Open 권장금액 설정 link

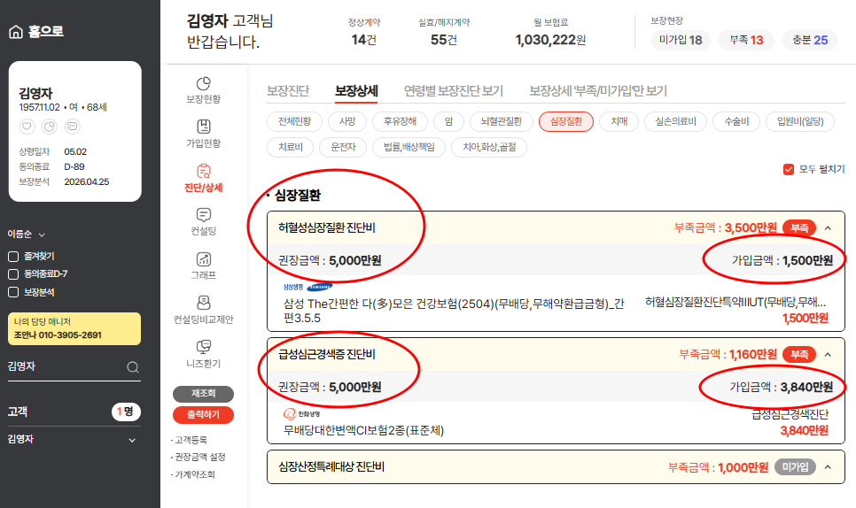198,458
